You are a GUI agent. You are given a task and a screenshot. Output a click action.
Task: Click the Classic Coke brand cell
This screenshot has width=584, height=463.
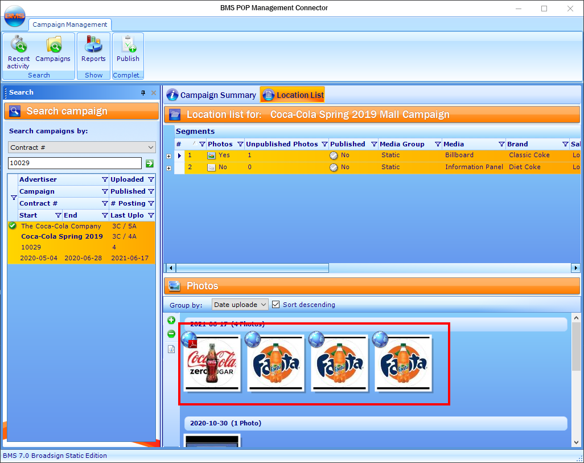[529, 155]
